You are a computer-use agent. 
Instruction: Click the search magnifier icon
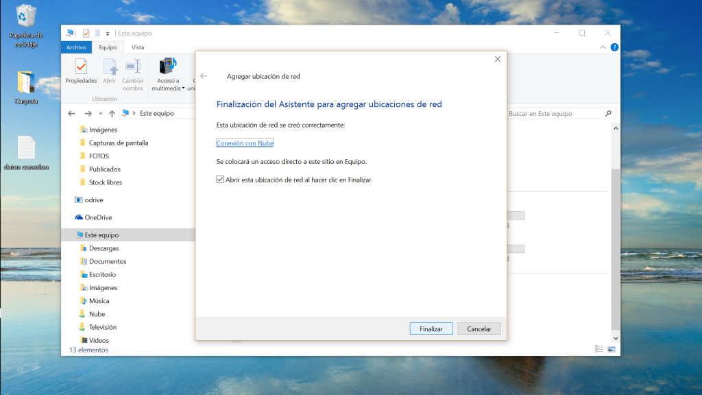coord(608,114)
